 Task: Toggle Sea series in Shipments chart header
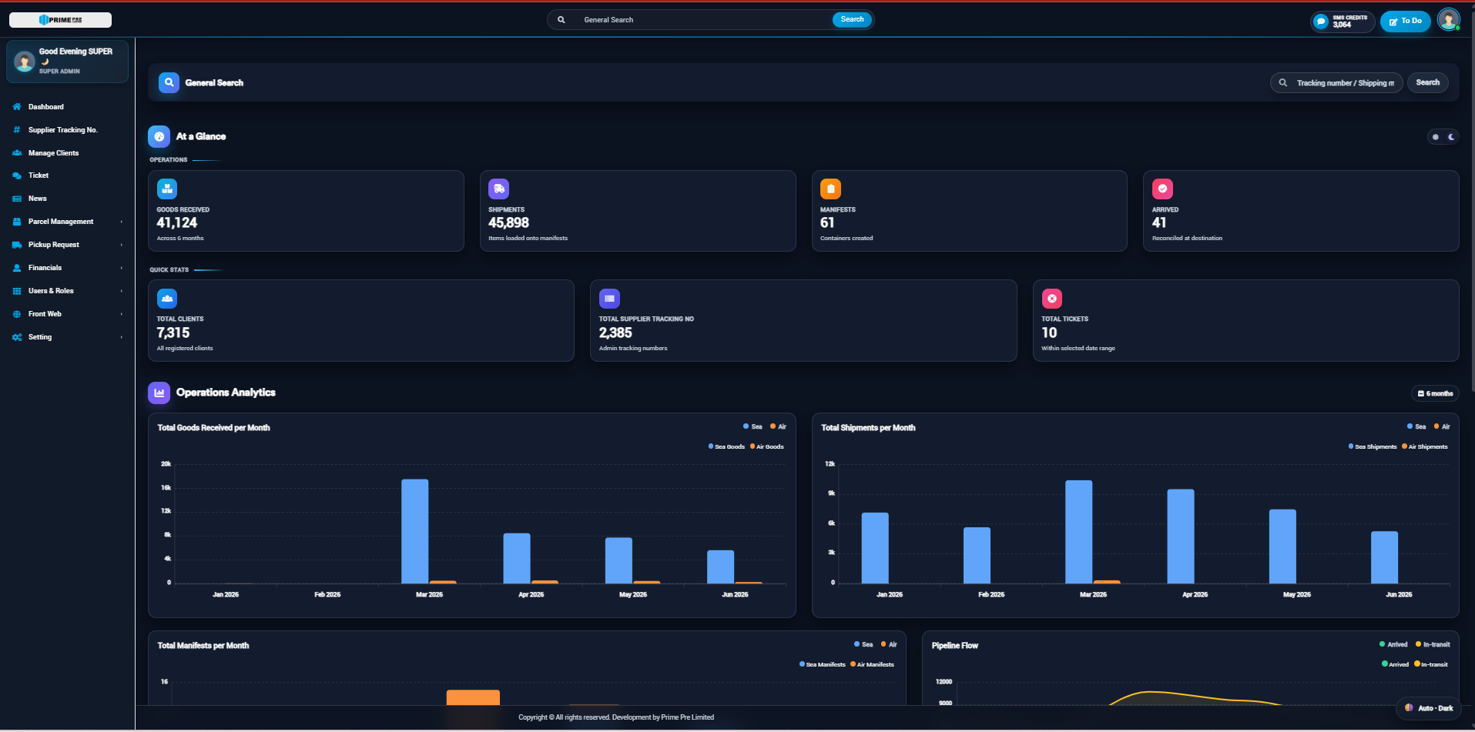pos(1416,426)
